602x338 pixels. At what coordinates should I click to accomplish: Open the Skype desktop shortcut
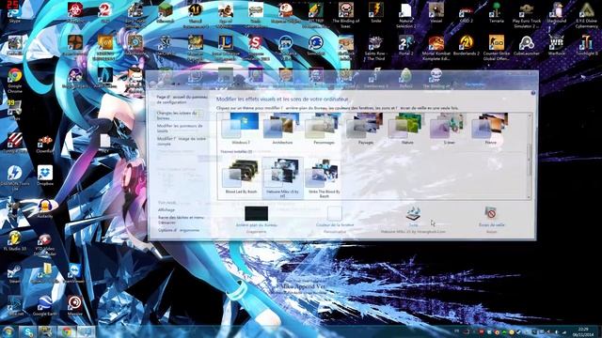coord(14,12)
